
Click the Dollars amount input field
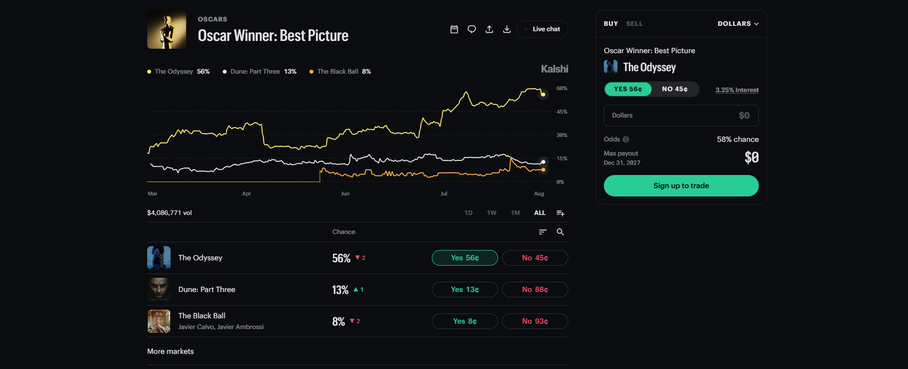681,116
